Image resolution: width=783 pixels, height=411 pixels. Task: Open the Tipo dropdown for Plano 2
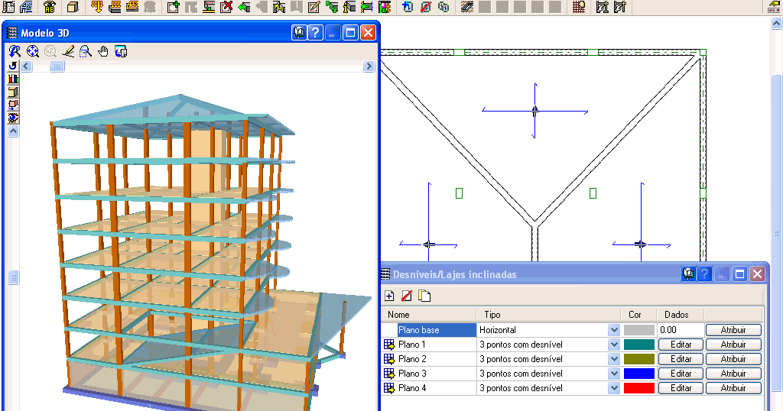tap(614, 359)
